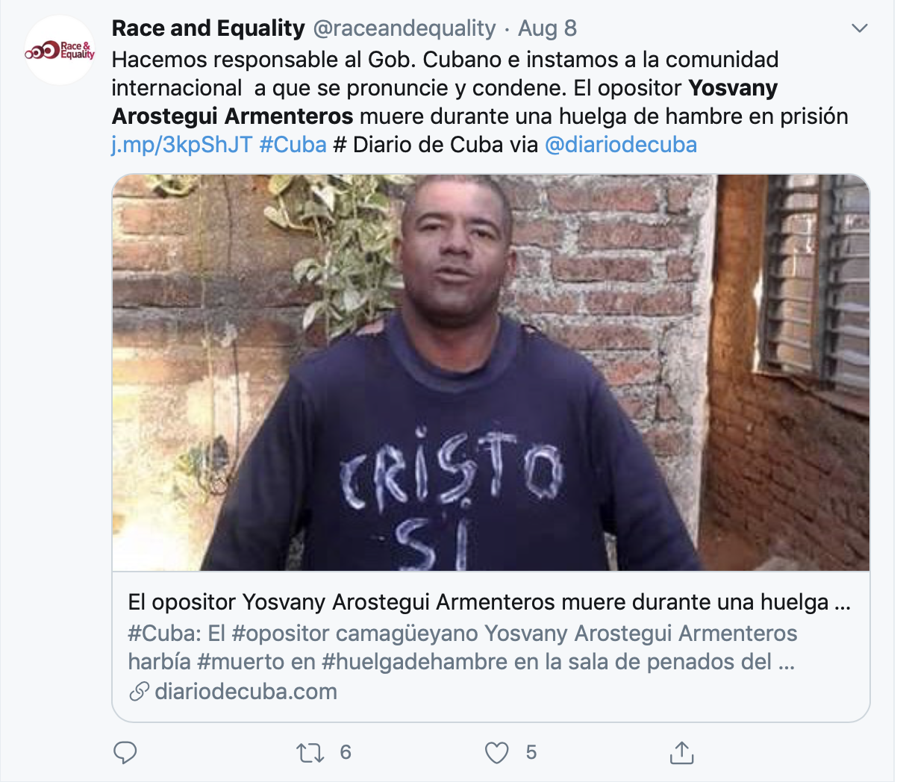Open the tweet options chevron menu
Viewport: 909px width, 782px height.
pyautogui.click(x=860, y=28)
